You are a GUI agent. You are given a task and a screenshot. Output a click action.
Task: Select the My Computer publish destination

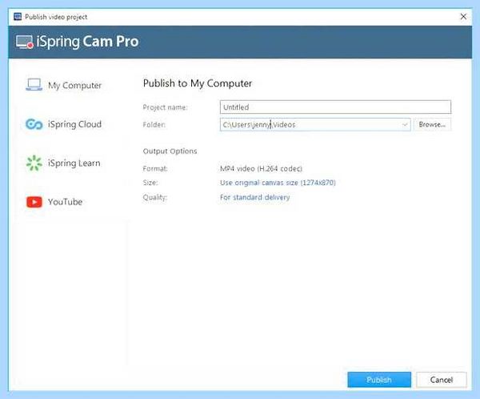[64, 85]
